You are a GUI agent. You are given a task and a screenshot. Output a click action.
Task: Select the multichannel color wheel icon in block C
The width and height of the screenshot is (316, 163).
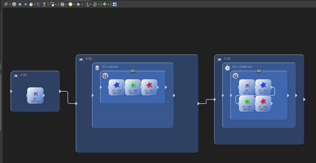tap(235, 76)
